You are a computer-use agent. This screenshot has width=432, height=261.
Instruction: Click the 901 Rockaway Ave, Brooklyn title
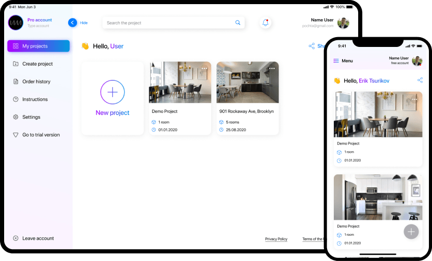coord(246,111)
